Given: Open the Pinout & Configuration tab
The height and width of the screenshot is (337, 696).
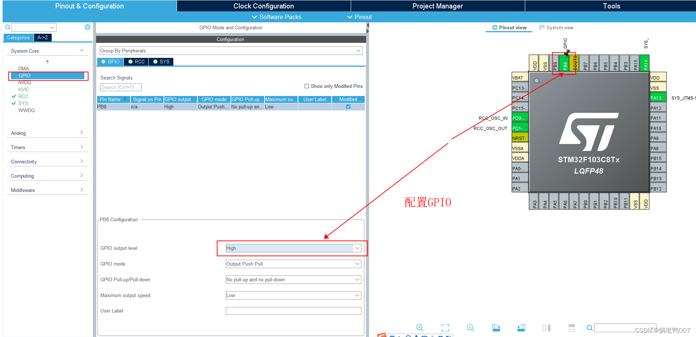Looking at the screenshot, I should click(x=89, y=6).
